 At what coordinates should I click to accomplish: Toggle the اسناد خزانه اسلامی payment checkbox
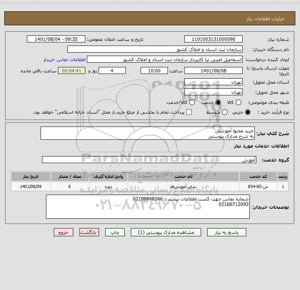coord(189,112)
